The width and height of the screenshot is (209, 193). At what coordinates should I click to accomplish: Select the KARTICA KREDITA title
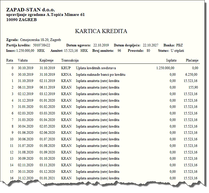click(x=101, y=31)
